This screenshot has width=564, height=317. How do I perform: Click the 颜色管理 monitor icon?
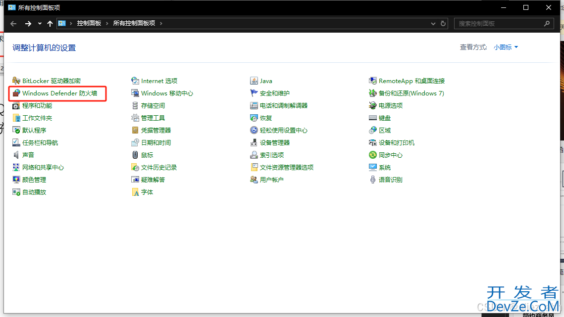(16, 180)
